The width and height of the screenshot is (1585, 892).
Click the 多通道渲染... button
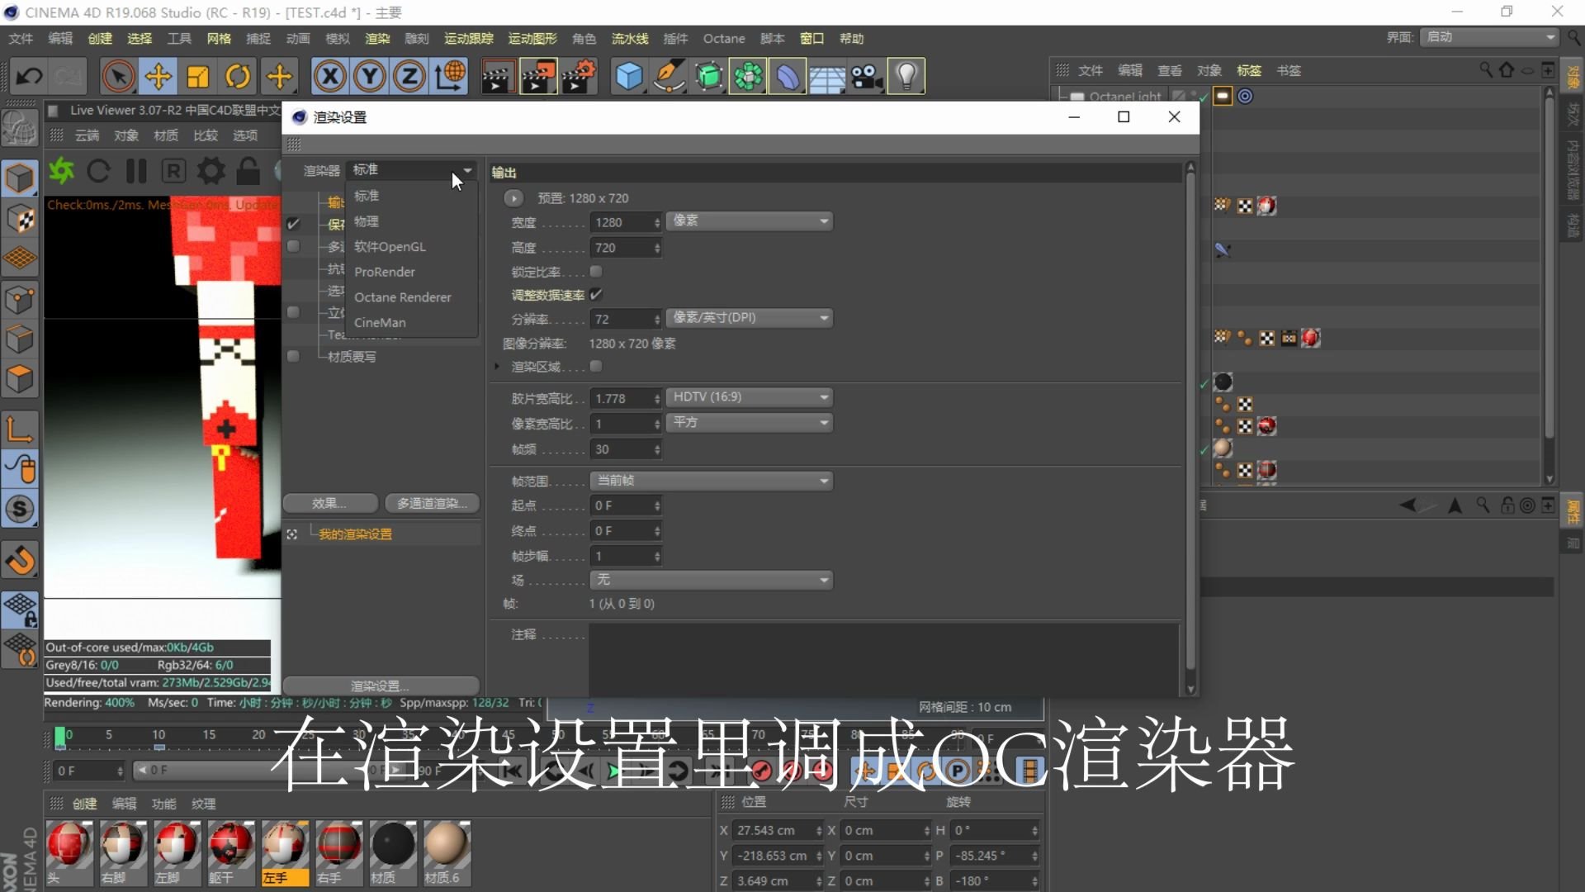(432, 503)
